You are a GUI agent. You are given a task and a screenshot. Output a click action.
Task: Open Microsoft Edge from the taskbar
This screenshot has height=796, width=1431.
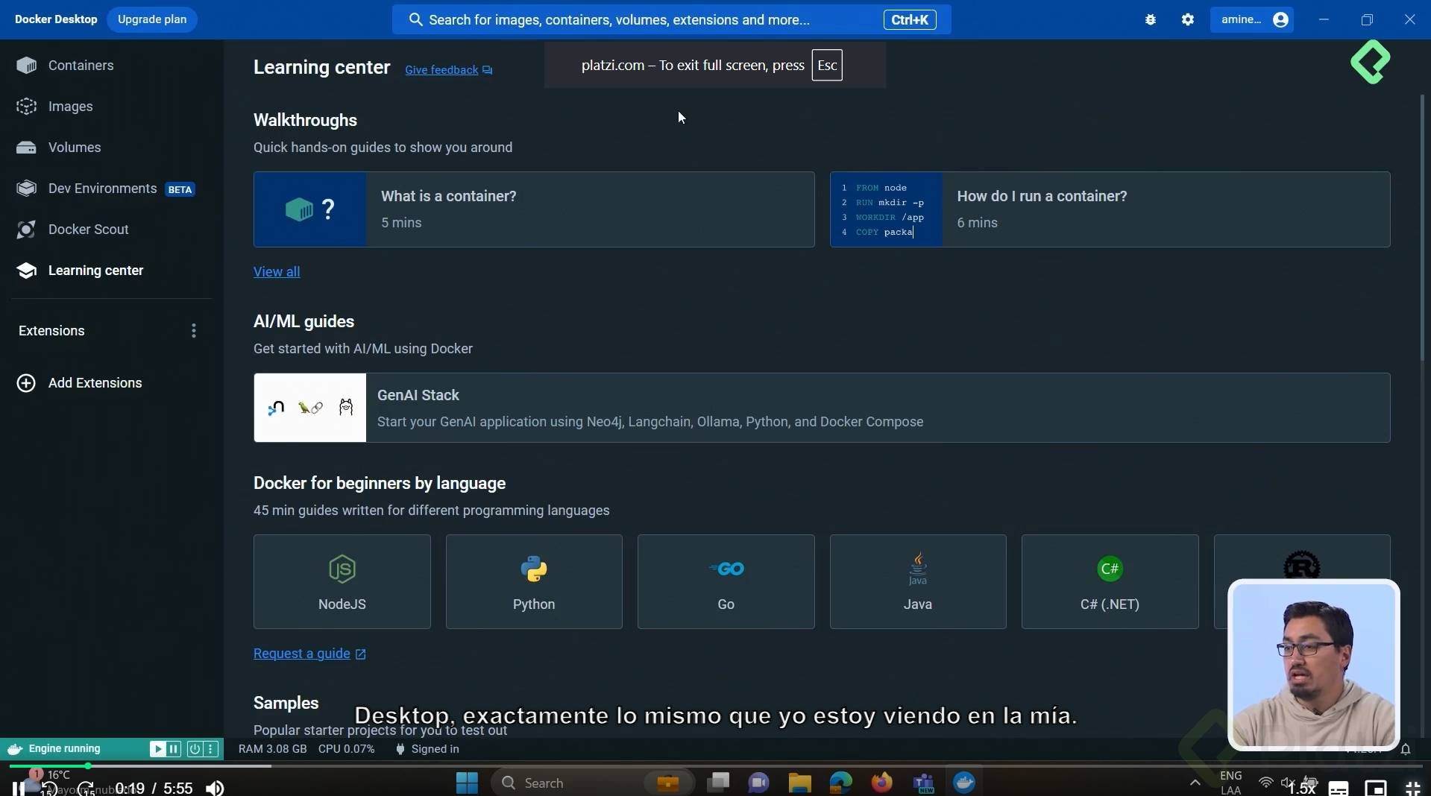[x=840, y=783]
